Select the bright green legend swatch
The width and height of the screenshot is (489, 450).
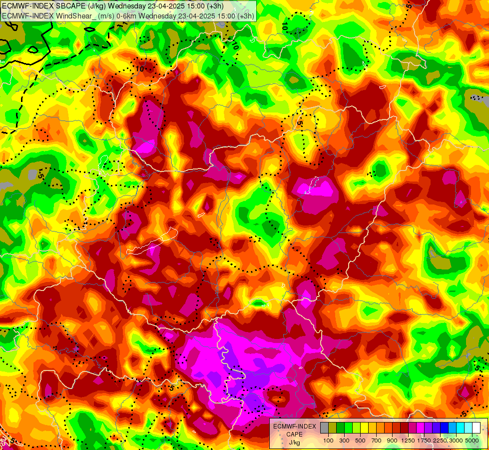pos(348,427)
